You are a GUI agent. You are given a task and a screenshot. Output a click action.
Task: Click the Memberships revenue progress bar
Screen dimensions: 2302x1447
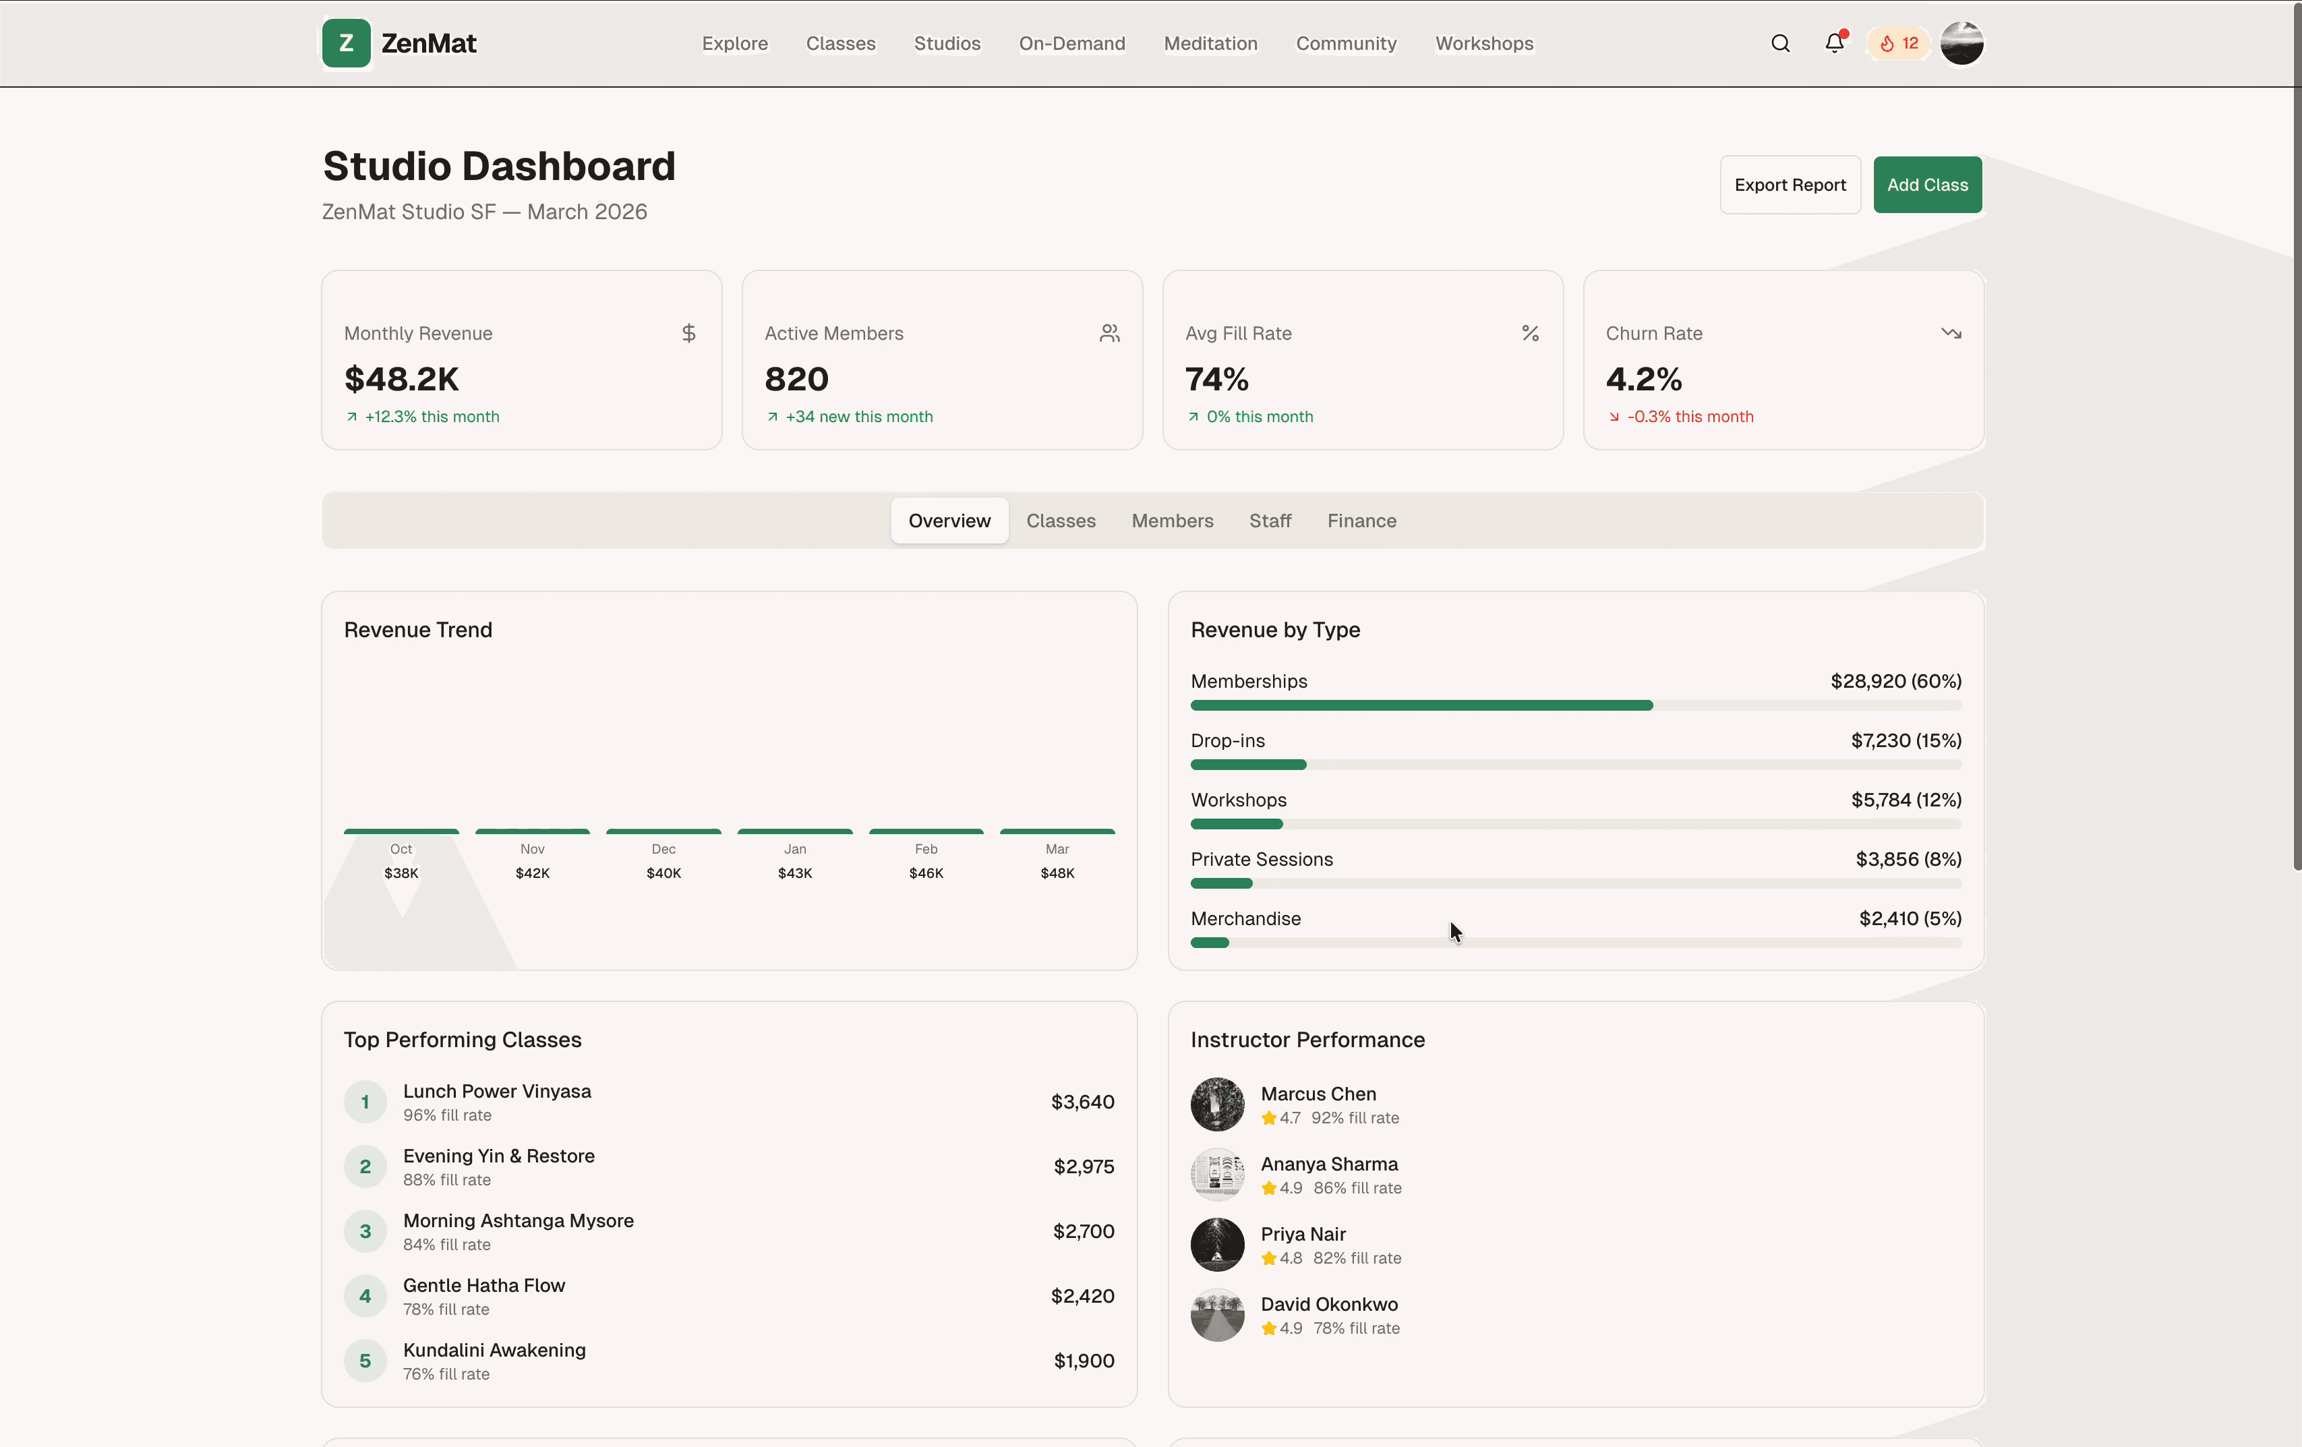point(1575,705)
